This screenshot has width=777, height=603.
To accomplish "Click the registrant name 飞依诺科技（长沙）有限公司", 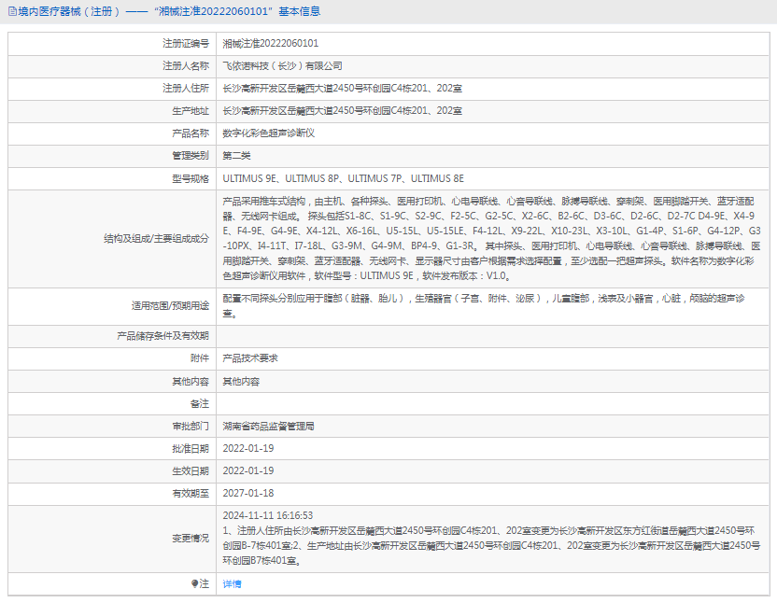I will 282,66.
